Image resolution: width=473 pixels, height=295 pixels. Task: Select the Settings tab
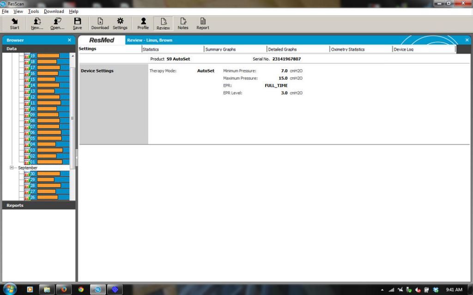point(110,49)
